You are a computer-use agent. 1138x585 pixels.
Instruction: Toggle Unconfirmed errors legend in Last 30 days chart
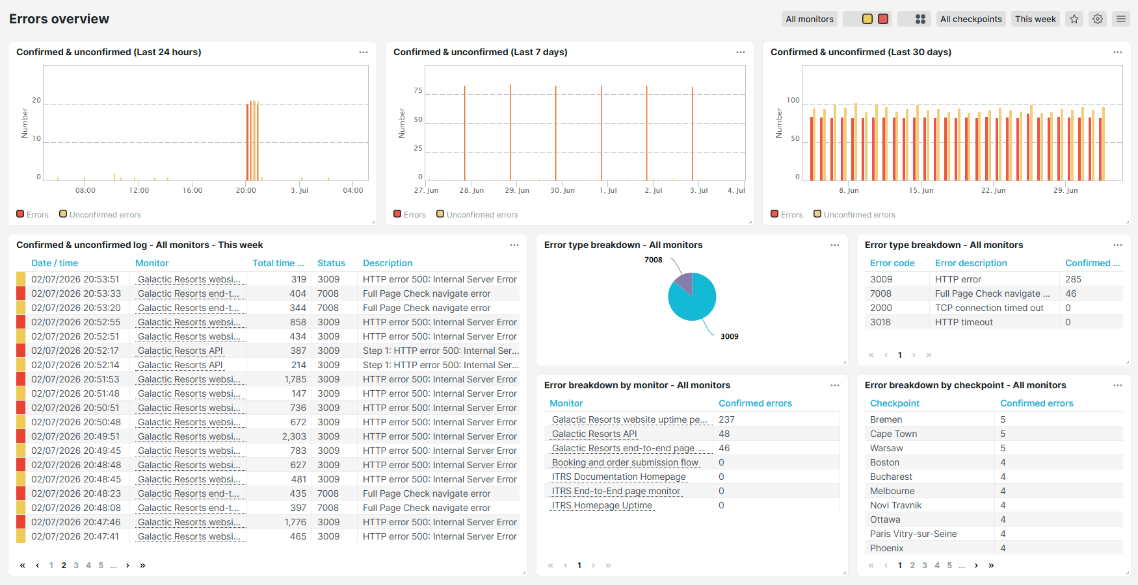[x=854, y=214]
